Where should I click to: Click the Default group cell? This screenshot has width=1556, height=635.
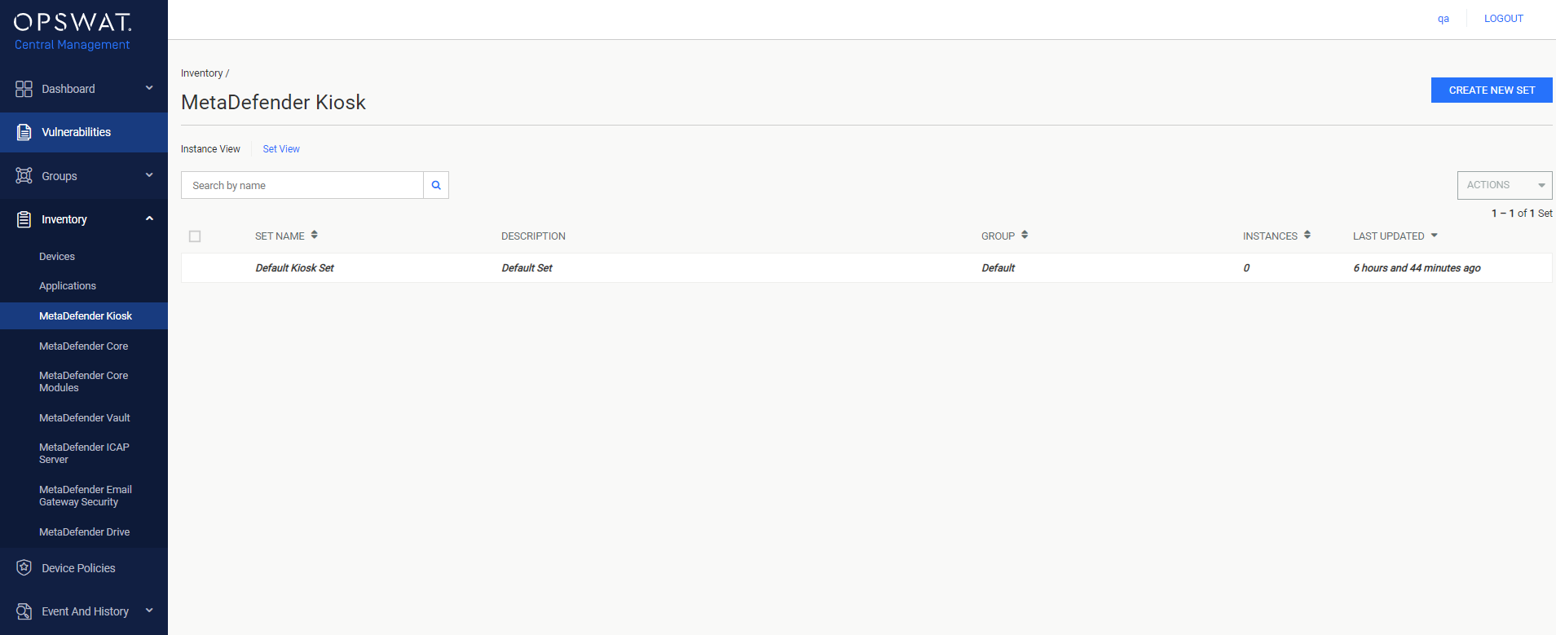click(998, 268)
